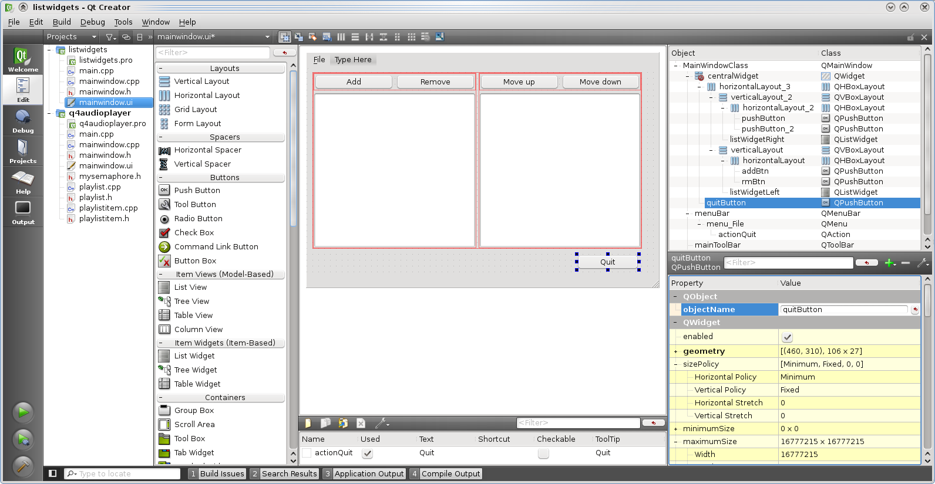Click the Add button on form
This screenshot has width=935, height=484.
tap(354, 82)
